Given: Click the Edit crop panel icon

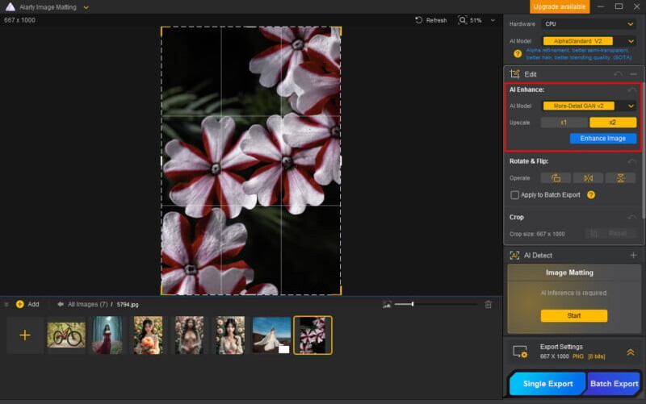Looking at the screenshot, I should pyautogui.click(x=514, y=74).
